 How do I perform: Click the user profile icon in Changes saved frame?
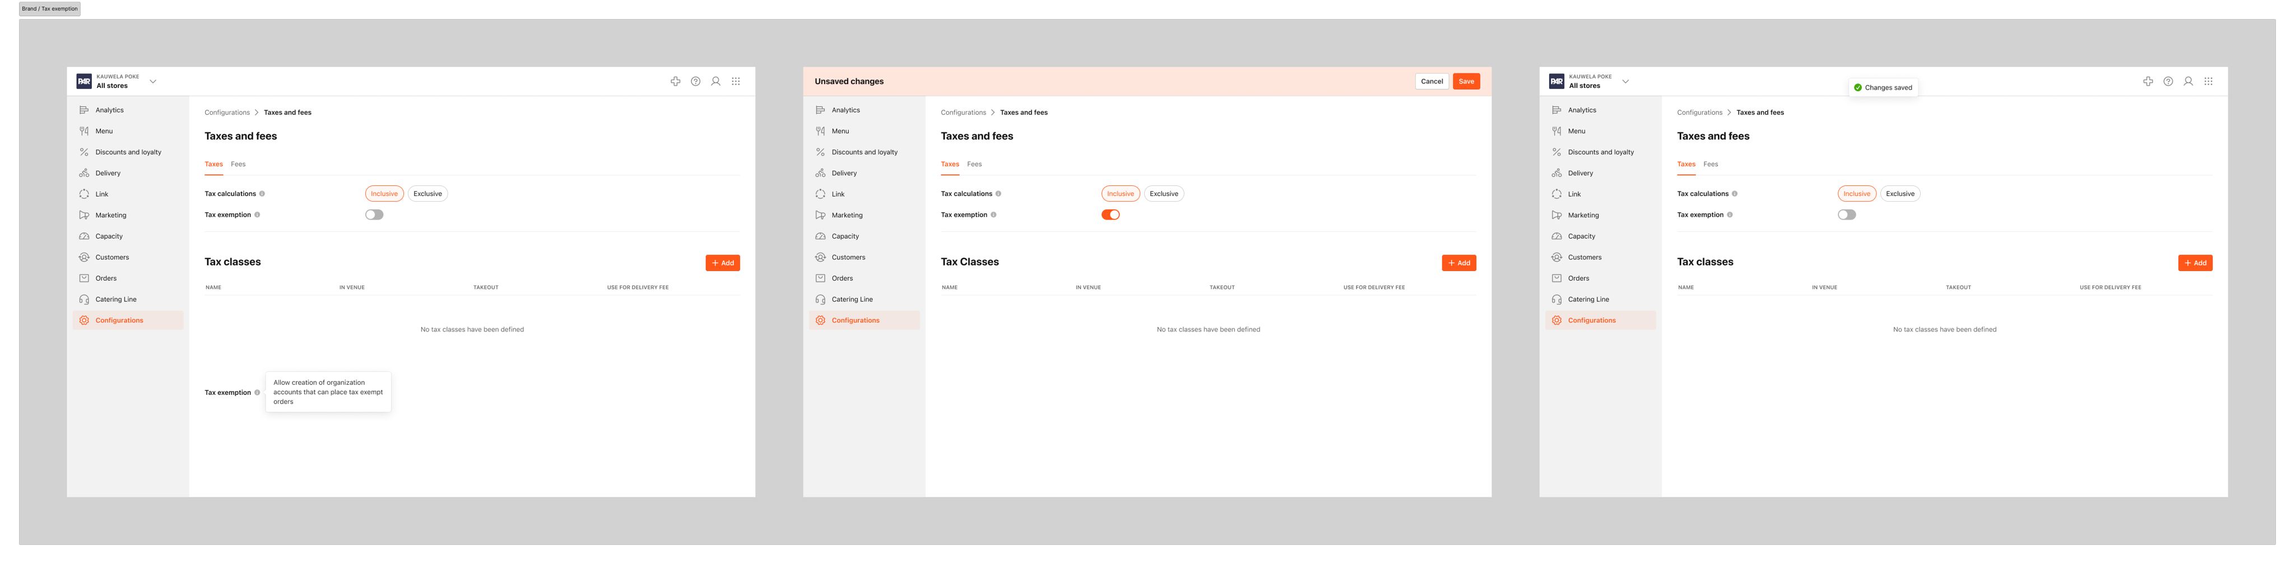click(x=2188, y=81)
